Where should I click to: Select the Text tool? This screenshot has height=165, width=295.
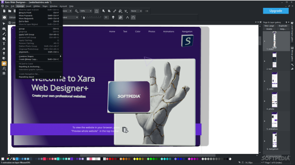point(4,44)
